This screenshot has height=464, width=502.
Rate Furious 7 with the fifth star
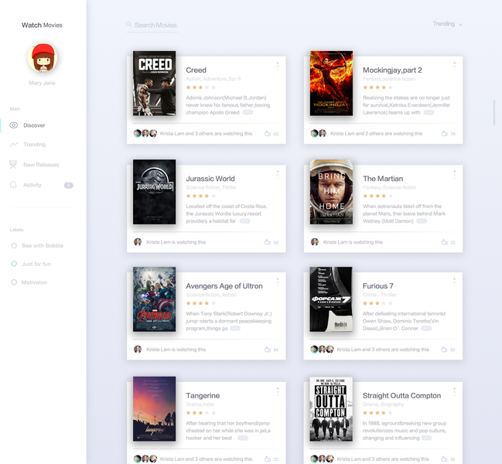click(390, 303)
